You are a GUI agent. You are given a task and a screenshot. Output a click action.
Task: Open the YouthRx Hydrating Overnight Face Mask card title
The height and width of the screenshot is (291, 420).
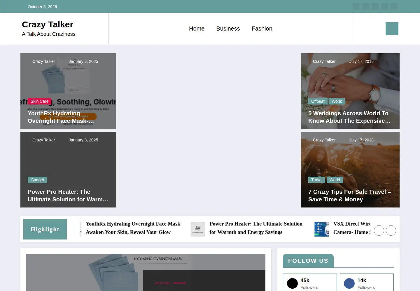pyautogui.click(x=61, y=117)
